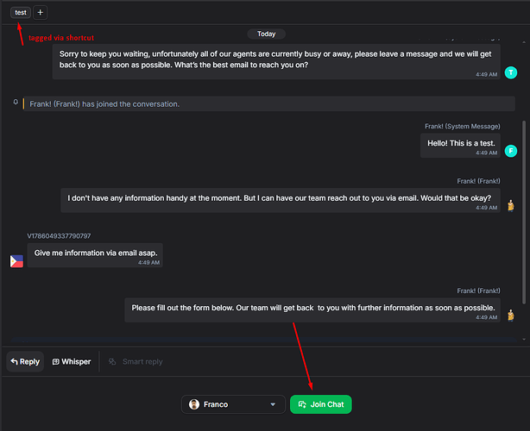Click the Philippines flag visitor avatar
530x431 pixels.
(16, 261)
